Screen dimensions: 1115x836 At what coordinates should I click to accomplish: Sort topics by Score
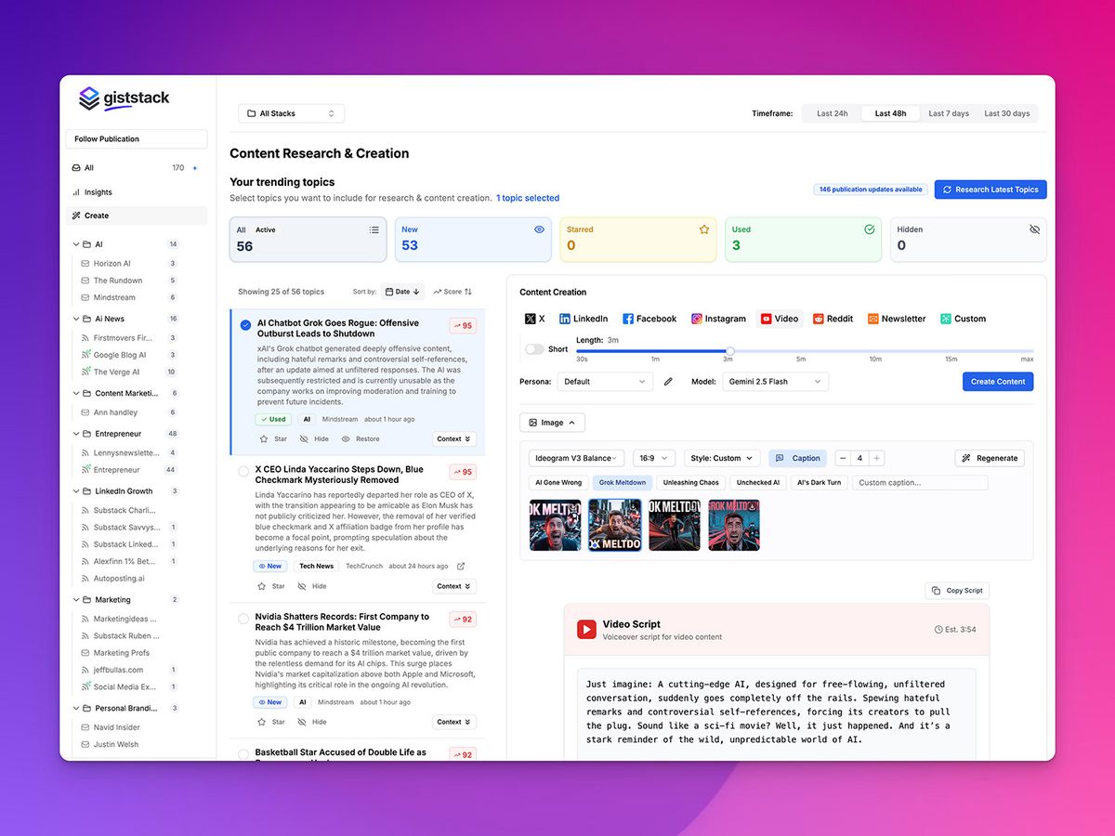tap(453, 292)
